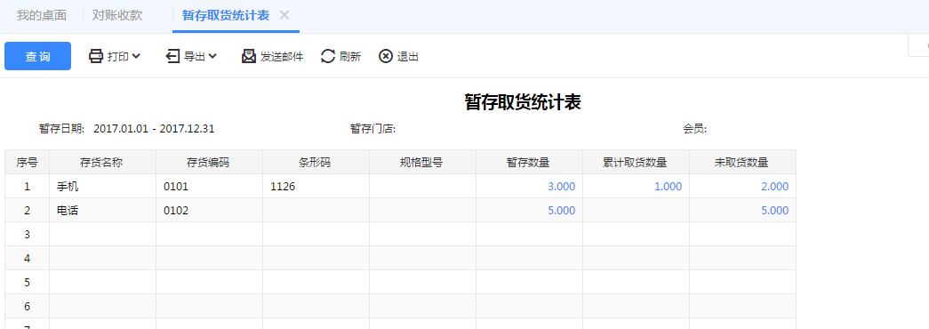The image size is (929, 329).
Task: Click the exit circle-x icon
Action: coord(386,56)
